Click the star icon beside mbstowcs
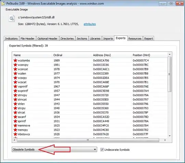Image resolution: width=185 pixels, height=163 pixels. click(15, 134)
